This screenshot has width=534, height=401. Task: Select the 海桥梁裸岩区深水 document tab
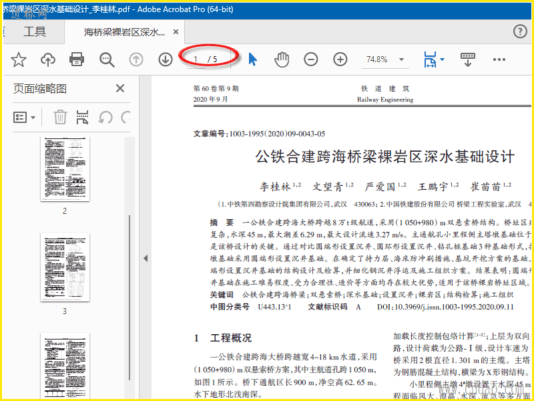tap(124, 32)
